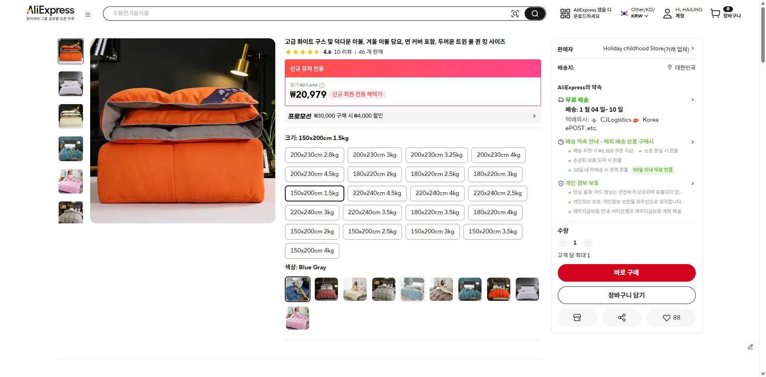Visit the seller store icon button
Screen dimensions: 766x377
(x=577, y=318)
